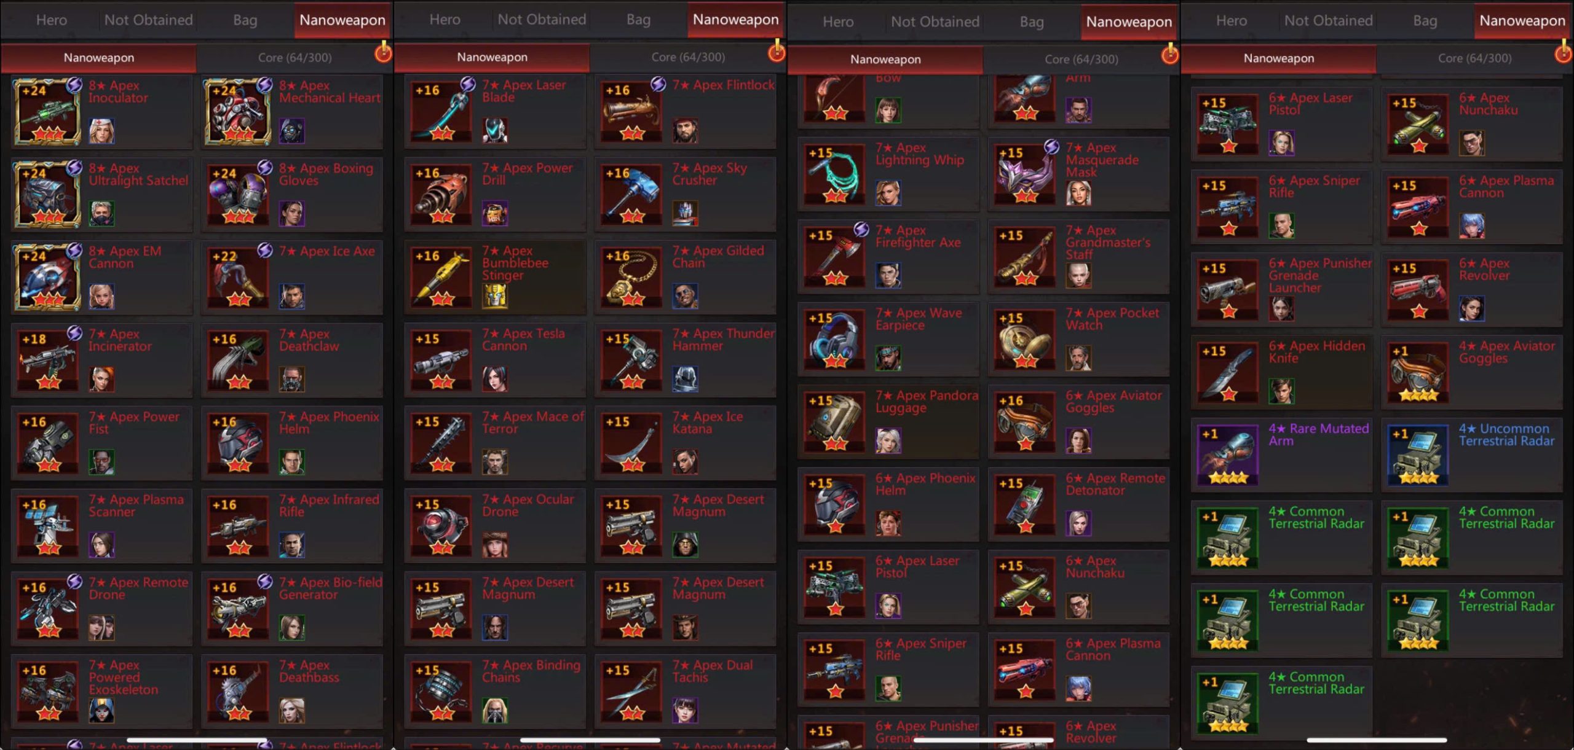Click the 7★ Apex Thunder Hammer icon
The height and width of the screenshot is (750, 1574).
click(631, 359)
